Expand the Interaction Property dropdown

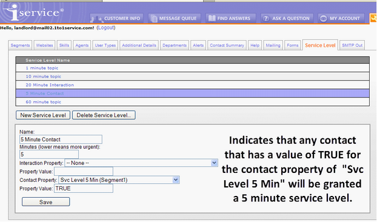point(214,163)
